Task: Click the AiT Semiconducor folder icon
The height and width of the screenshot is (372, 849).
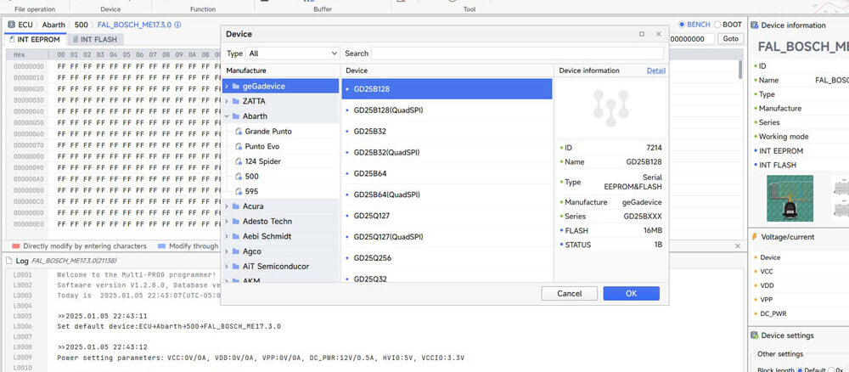Action: click(x=235, y=267)
